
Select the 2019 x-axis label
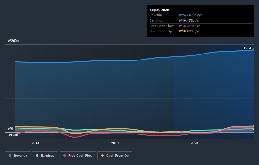click(115, 143)
